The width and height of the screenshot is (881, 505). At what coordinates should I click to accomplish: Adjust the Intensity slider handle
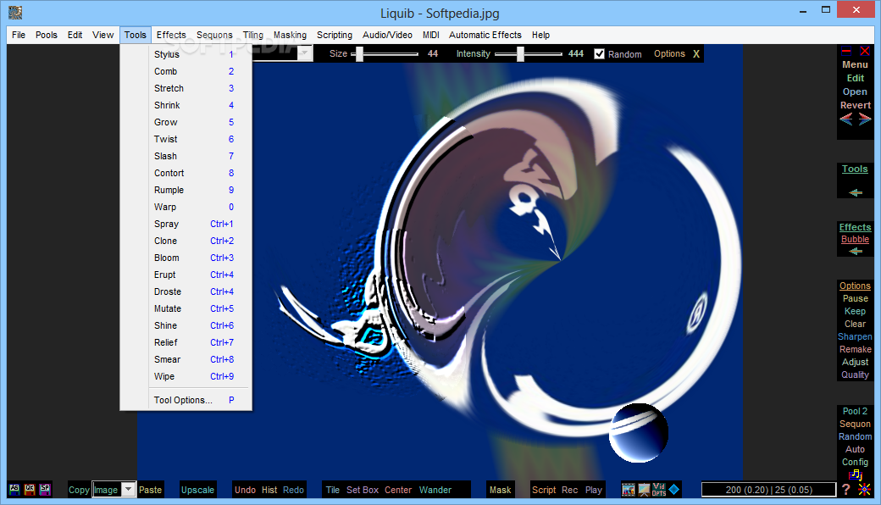pos(521,54)
